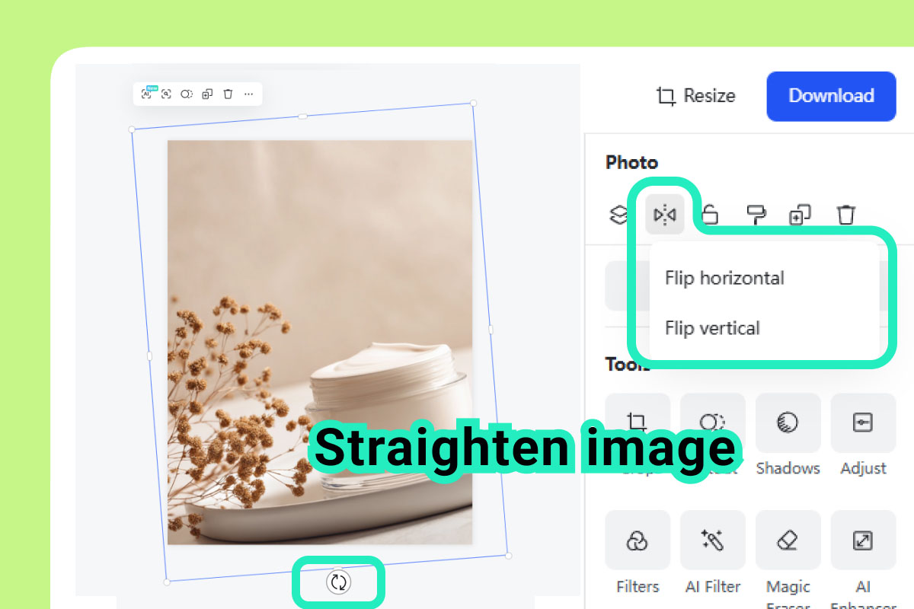Expand the background removal options
The height and width of the screenshot is (609, 914).
coord(187,93)
